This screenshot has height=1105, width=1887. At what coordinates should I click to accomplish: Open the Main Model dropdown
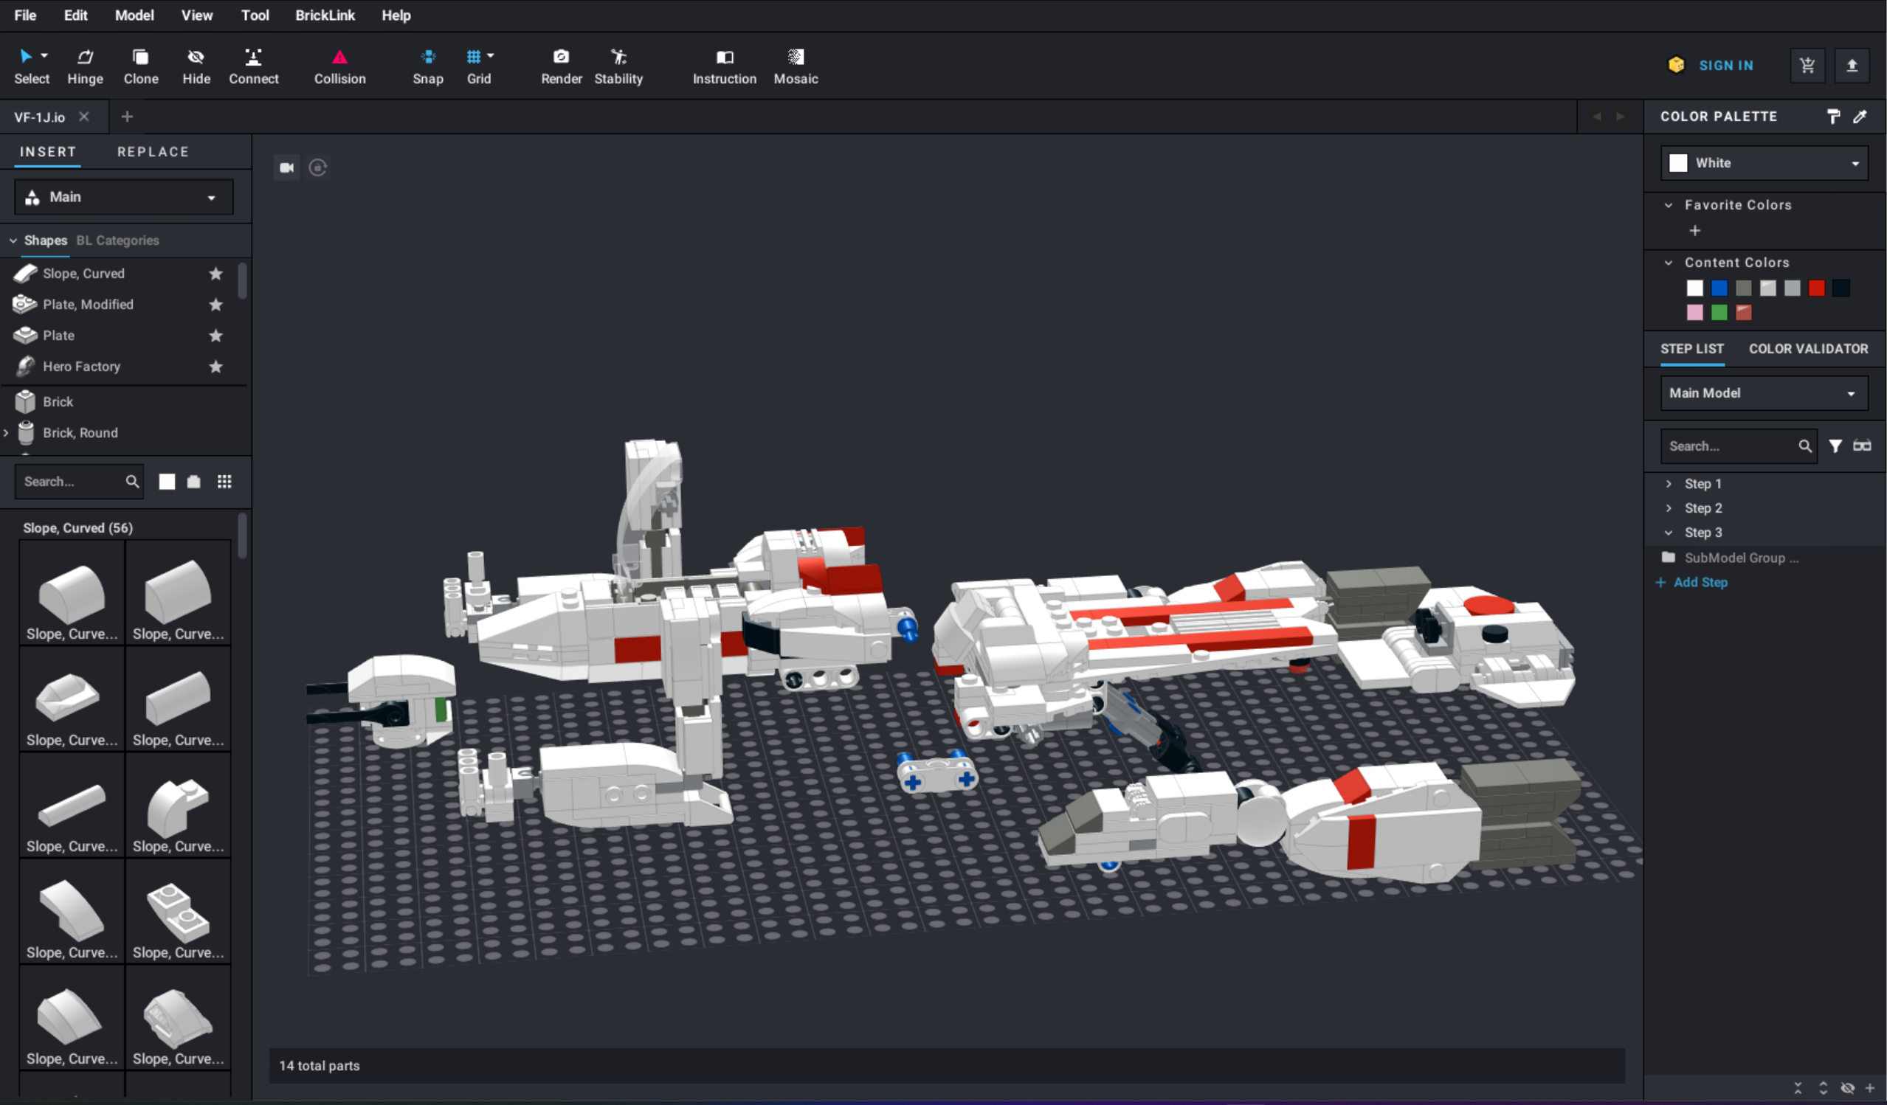tap(1764, 394)
